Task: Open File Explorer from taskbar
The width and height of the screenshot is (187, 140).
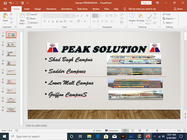Action: tap(89, 136)
